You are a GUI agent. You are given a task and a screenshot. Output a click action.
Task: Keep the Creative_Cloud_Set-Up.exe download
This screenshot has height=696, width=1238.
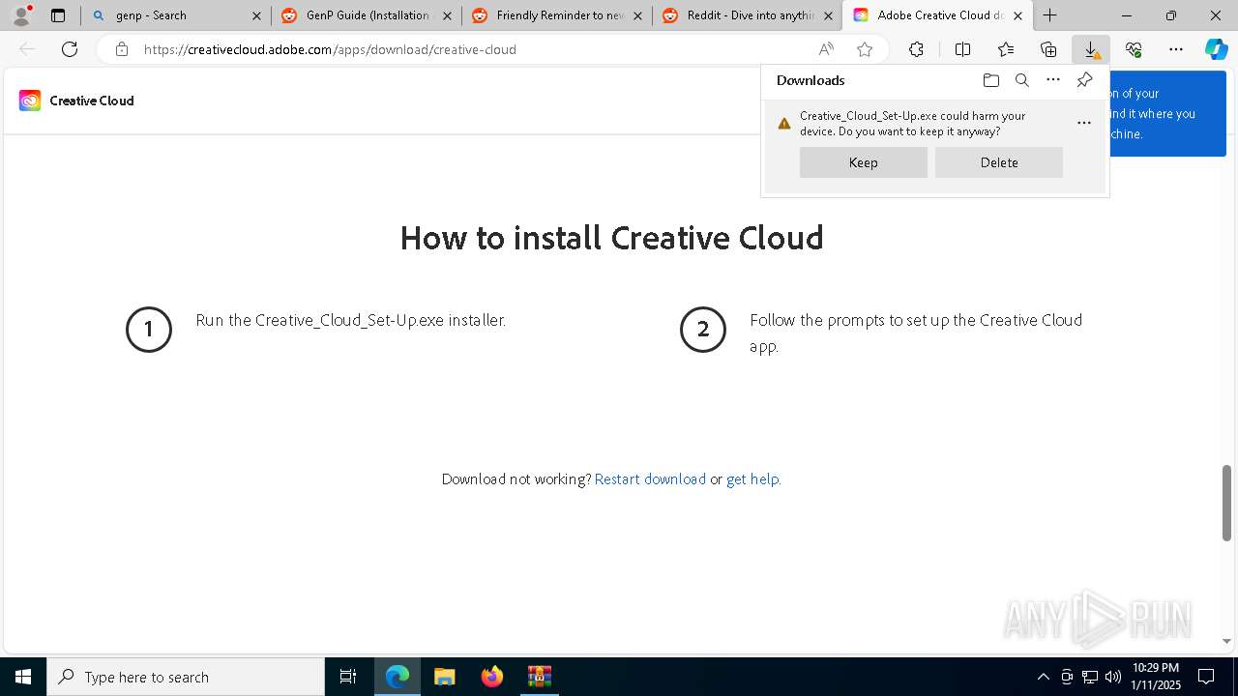(864, 162)
